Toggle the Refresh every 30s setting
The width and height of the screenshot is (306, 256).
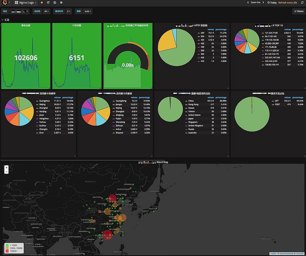coord(287,3)
